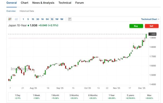Show the Max performance range

(149, 97)
